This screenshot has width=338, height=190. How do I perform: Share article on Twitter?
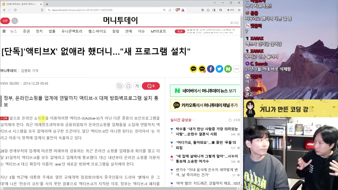coord(219,69)
